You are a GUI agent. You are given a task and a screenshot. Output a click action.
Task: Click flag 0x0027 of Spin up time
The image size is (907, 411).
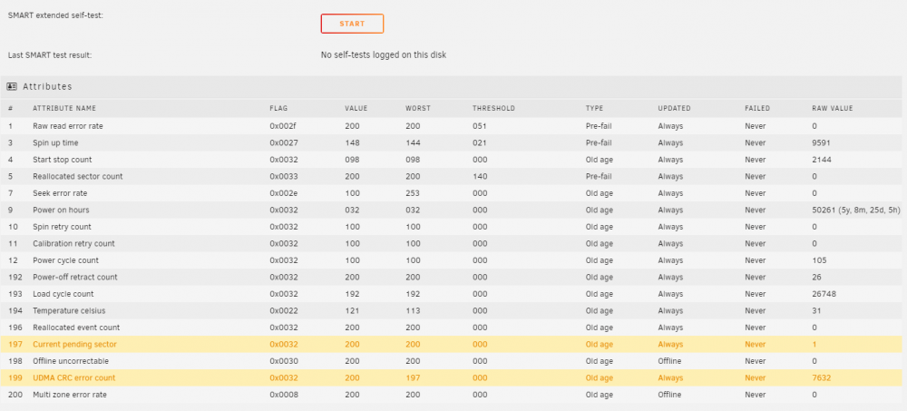(x=283, y=142)
